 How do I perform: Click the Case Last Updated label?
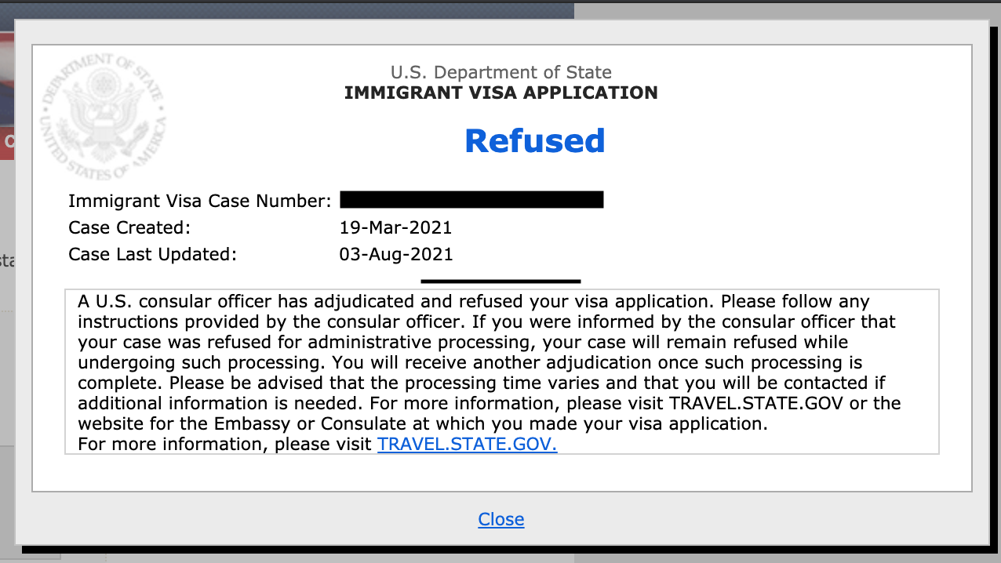pos(152,255)
